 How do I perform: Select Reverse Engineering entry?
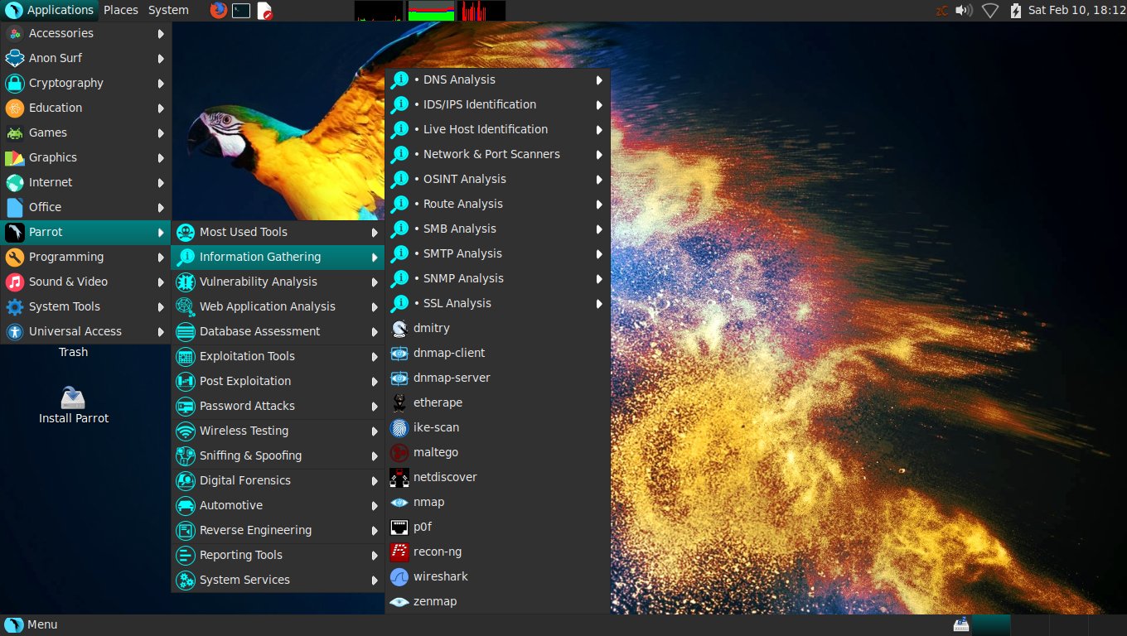278,530
